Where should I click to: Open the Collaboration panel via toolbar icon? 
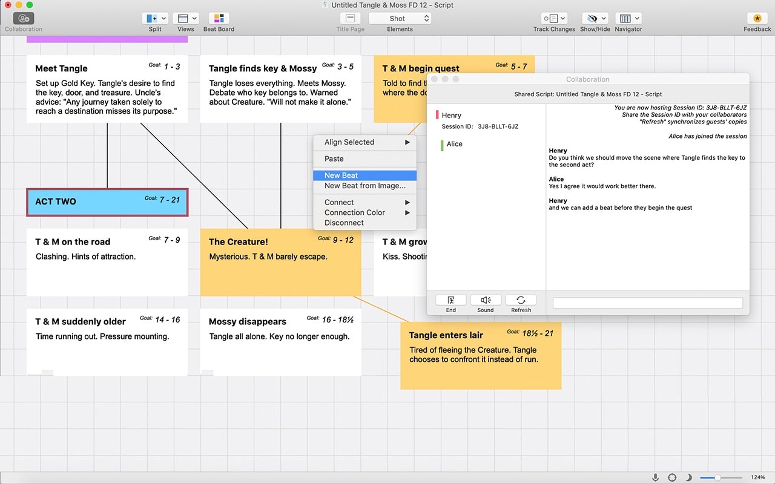tap(23, 19)
